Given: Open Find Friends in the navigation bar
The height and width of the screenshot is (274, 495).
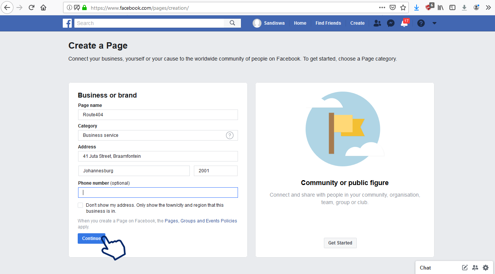Looking at the screenshot, I should coord(328,23).
